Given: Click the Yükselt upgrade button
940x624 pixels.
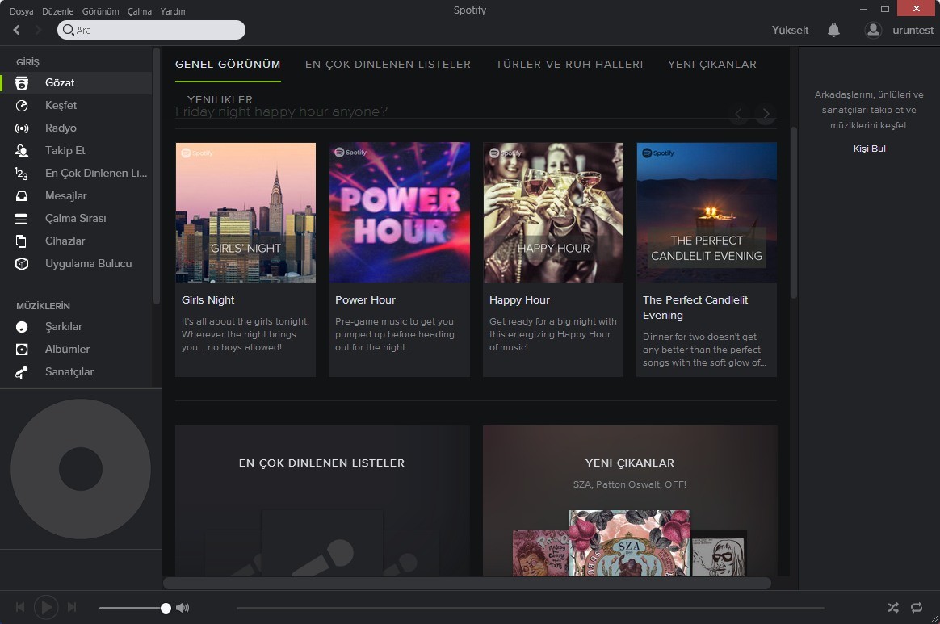Looking at the screenshot, I should (x=790, y=30).
